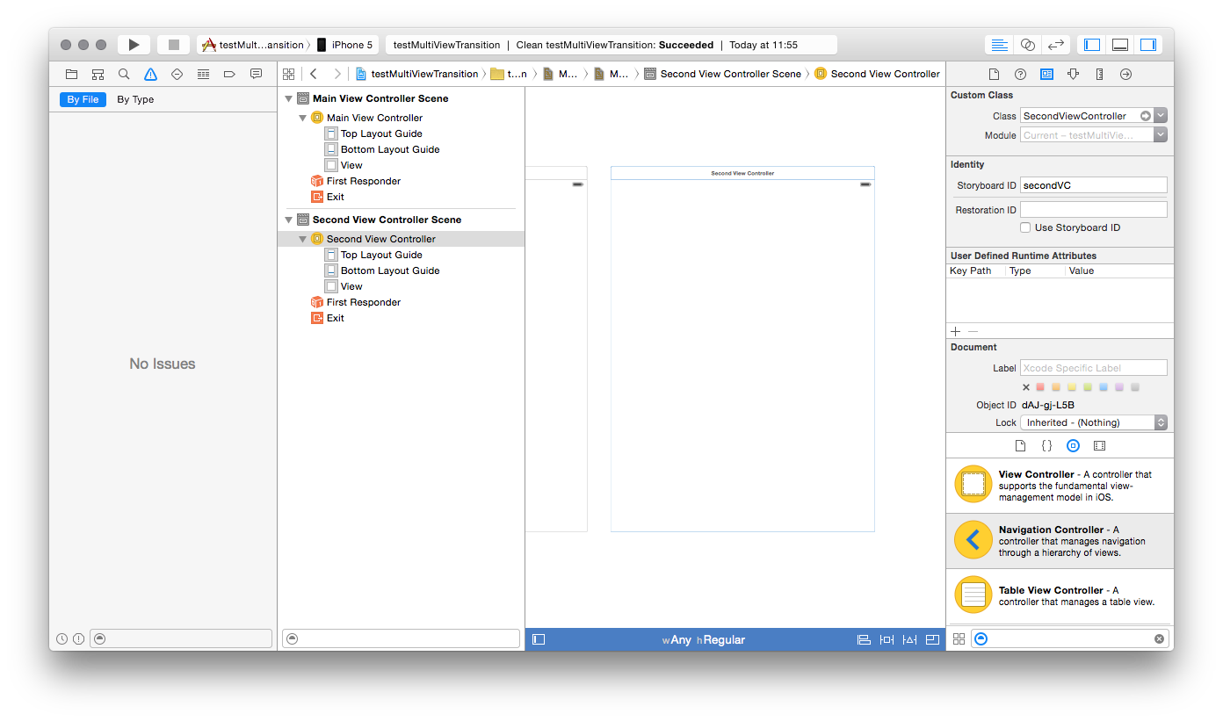Screen dimensions: 1223x721
Task: Open the Attributes inspector tab
Action: 1073,74
